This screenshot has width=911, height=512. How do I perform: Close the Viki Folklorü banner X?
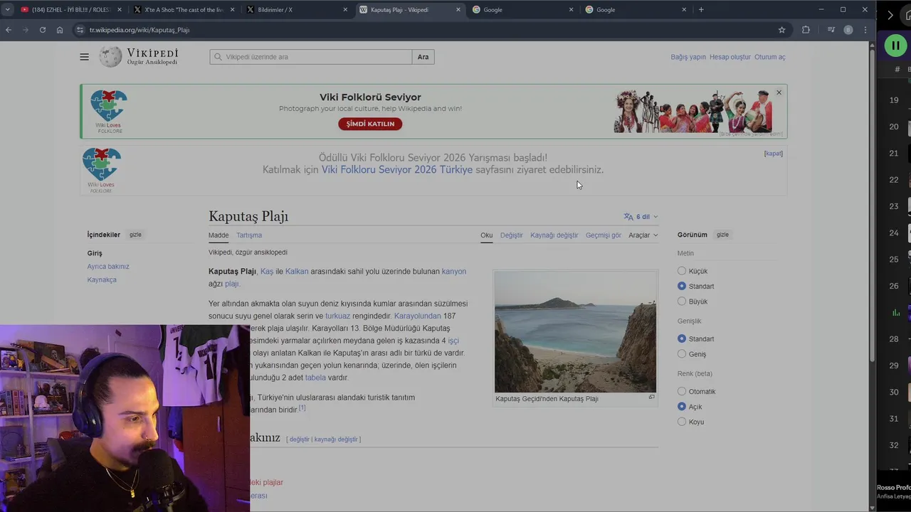pos(779,92)
